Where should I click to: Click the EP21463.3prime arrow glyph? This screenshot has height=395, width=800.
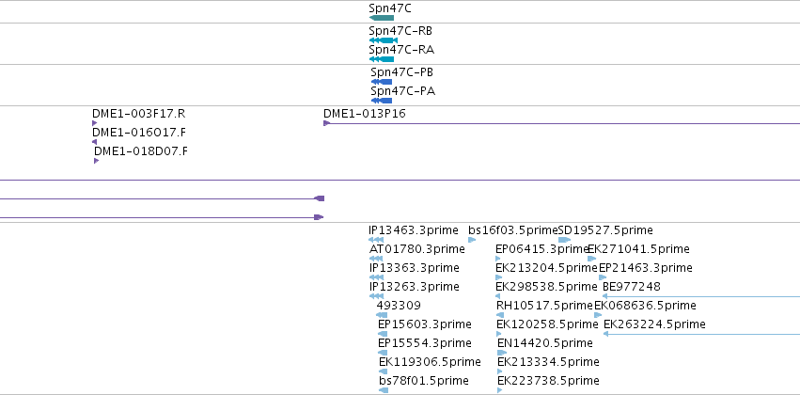[603, 277]
